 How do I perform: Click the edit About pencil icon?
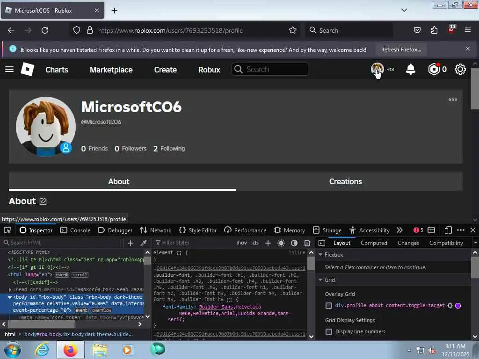43,201
